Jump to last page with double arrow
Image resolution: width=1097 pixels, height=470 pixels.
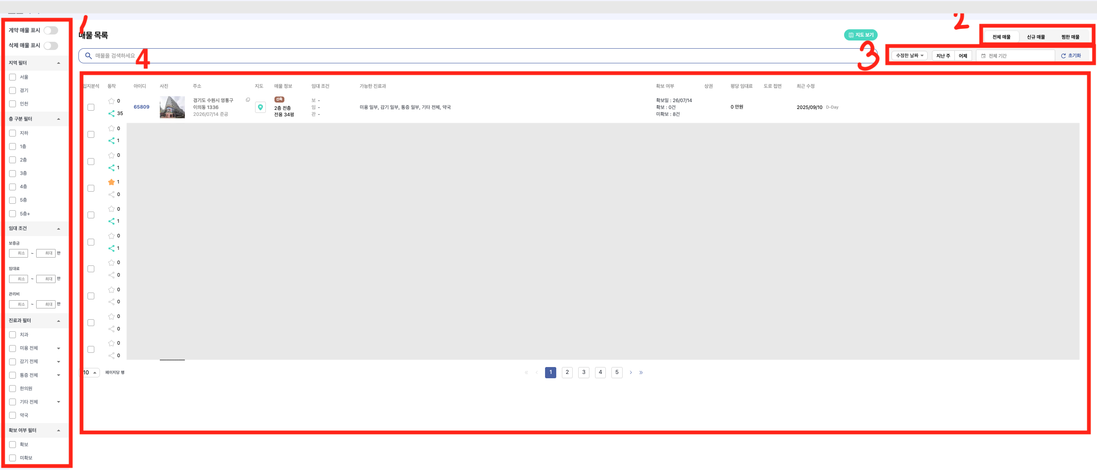[x=641, y=372]
